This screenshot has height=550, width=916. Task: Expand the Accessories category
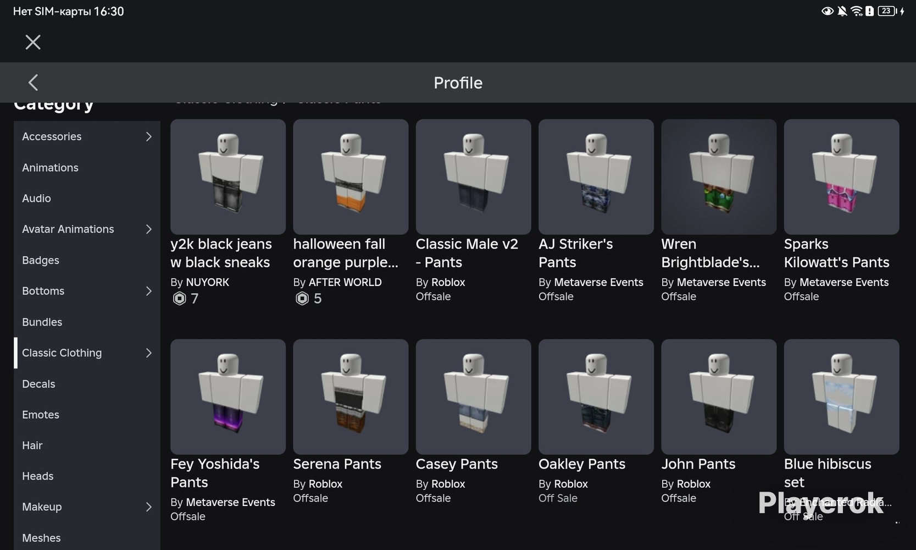(148, 136)
